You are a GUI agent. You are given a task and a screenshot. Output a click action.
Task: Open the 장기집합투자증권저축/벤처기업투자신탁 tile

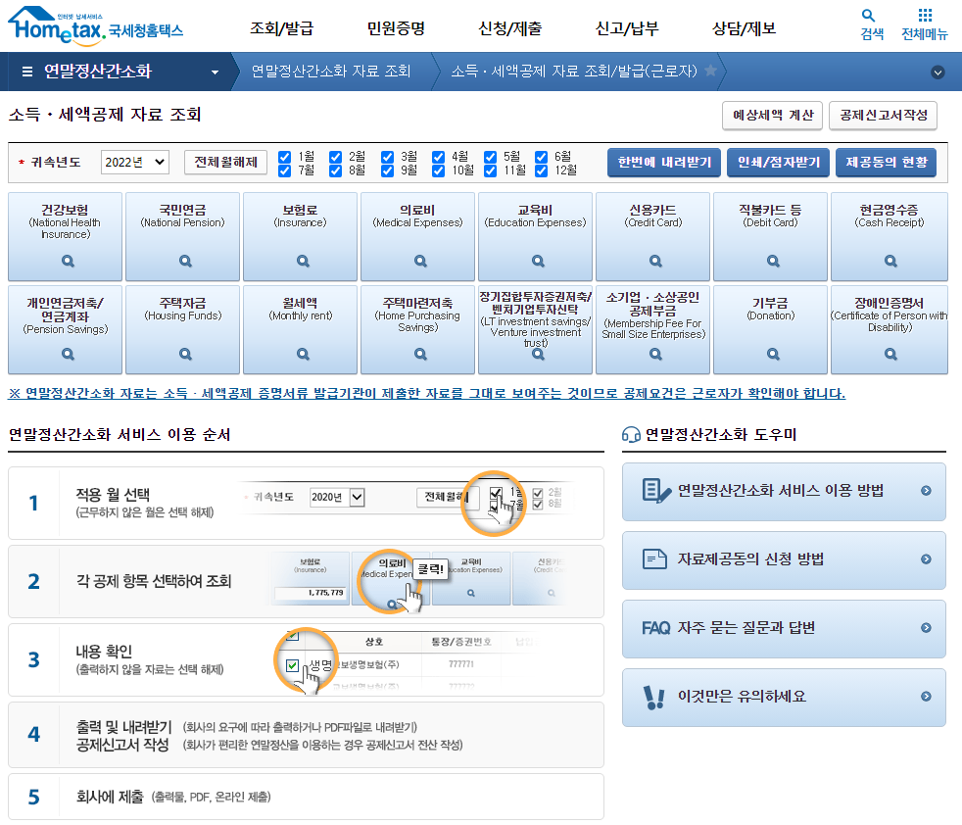[535, 329]
